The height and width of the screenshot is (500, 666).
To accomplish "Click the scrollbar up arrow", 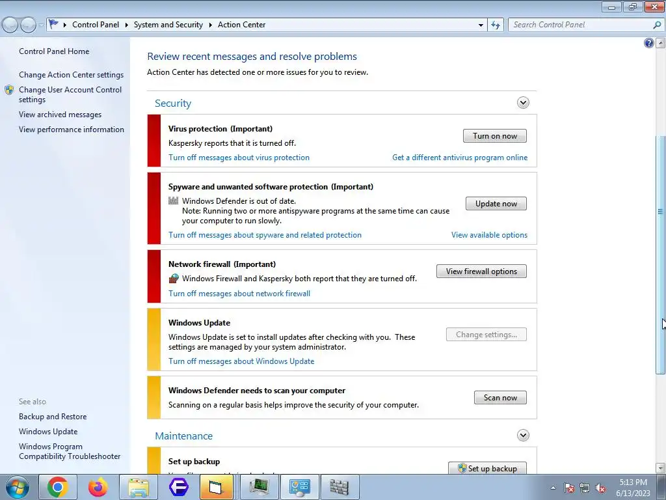I will pyautogui.click(x=660, y=43).
